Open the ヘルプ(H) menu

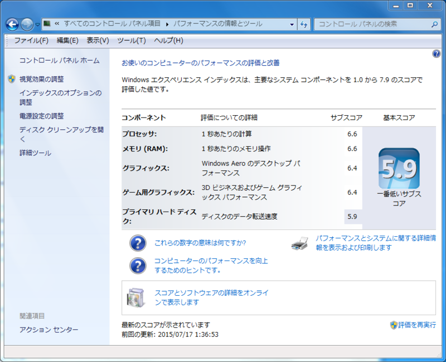click(x=169, y=41)
